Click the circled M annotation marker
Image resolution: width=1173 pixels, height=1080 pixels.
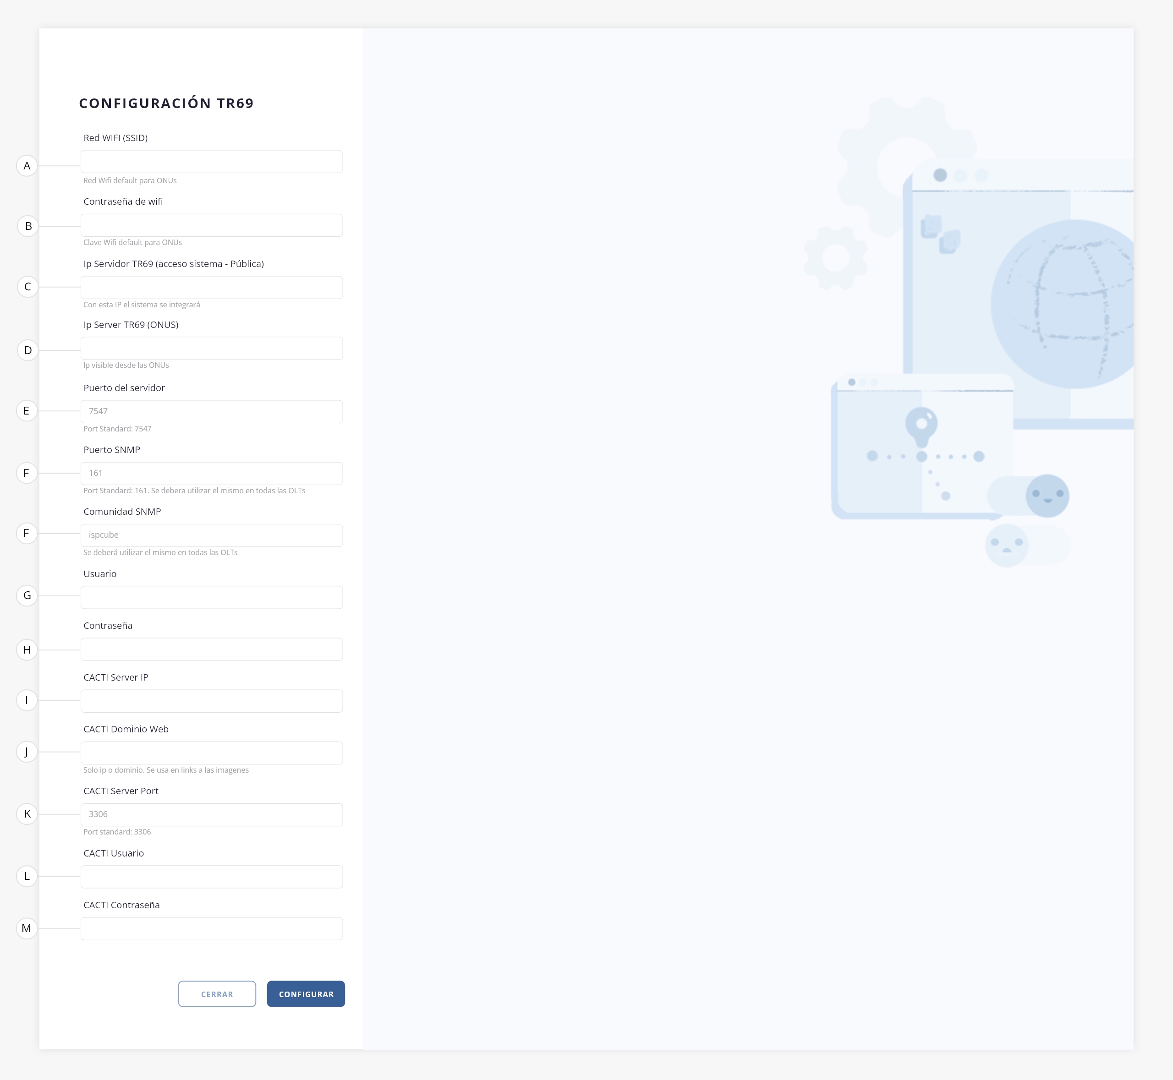27,928
